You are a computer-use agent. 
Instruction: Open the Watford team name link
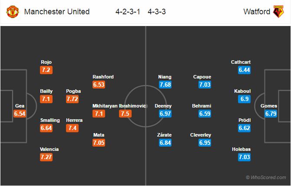click(x=257, y=12)
